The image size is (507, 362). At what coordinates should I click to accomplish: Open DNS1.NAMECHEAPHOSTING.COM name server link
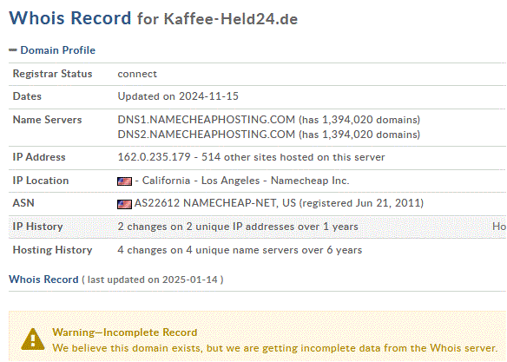207,120
